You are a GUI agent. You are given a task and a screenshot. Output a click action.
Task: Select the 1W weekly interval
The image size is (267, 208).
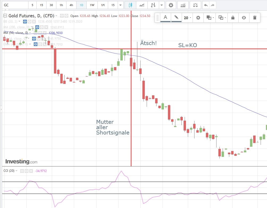pyautogui.click(x=92, y=5)
